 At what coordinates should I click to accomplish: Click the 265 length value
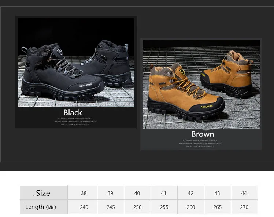click(218, 207)
